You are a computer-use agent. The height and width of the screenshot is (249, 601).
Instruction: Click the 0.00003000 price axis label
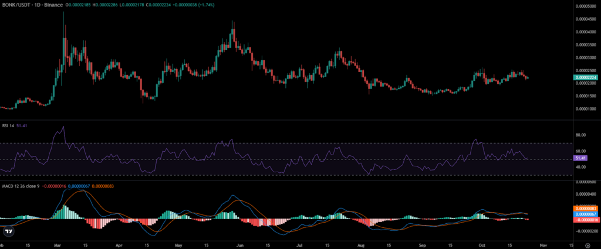click(586, 57)
